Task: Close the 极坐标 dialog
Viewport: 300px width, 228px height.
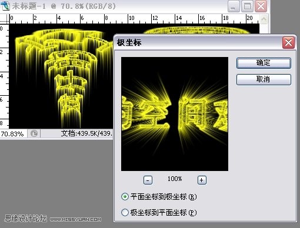Action: pos(288,42)
